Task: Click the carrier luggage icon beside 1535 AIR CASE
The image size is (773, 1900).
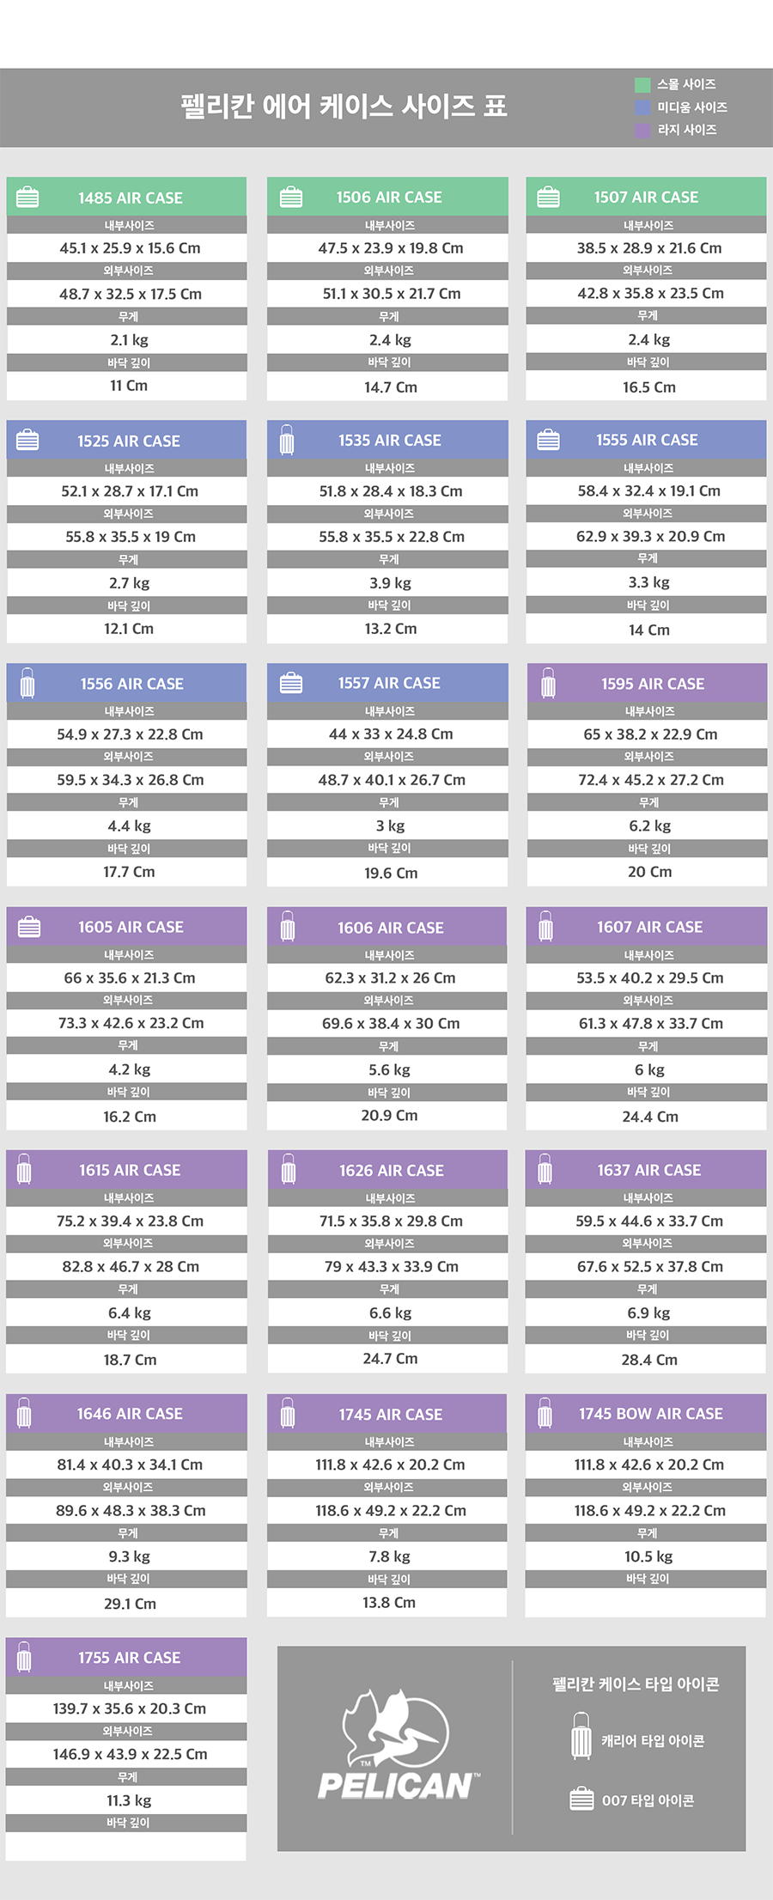Action: [287, 440]
